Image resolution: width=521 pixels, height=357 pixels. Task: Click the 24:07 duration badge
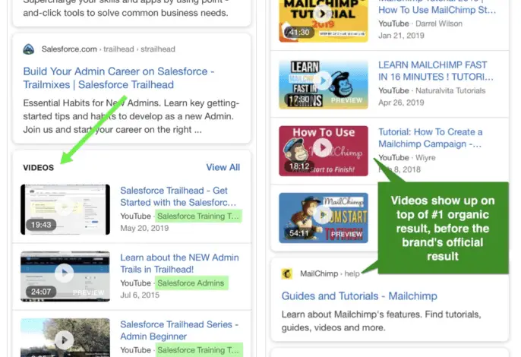pos(41,292)
